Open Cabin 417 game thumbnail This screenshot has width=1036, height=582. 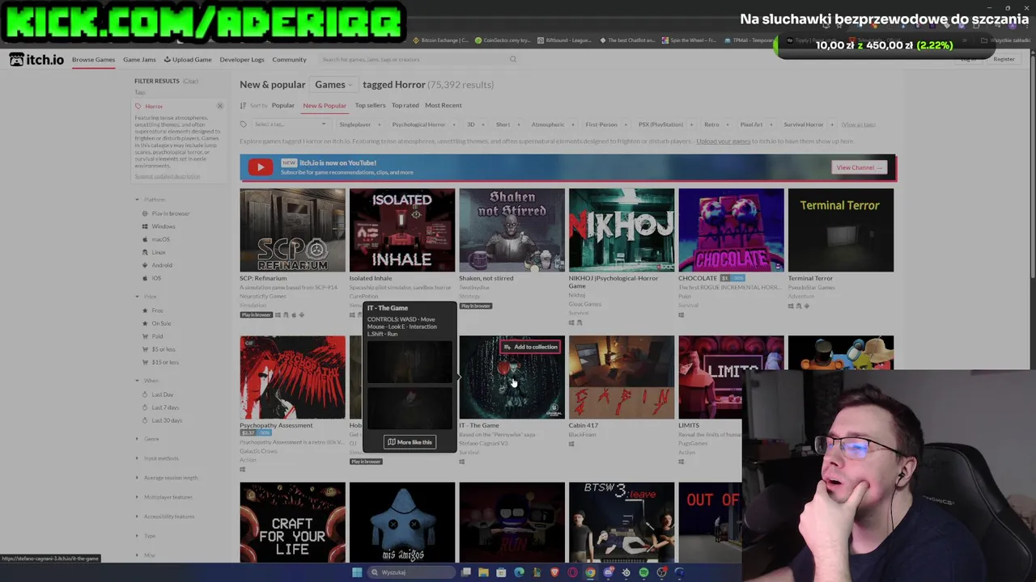(622, 377)
